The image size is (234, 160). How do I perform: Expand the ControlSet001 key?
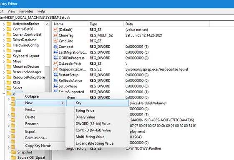tap(4, 29)
